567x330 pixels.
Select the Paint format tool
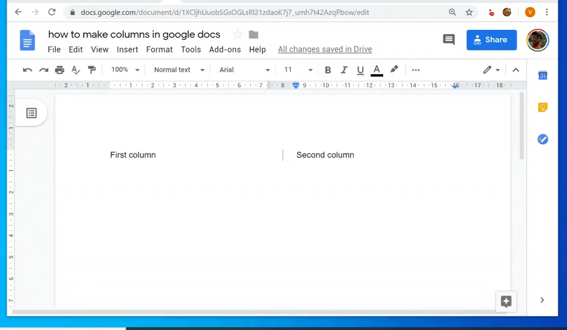click(x=92, y=70)
